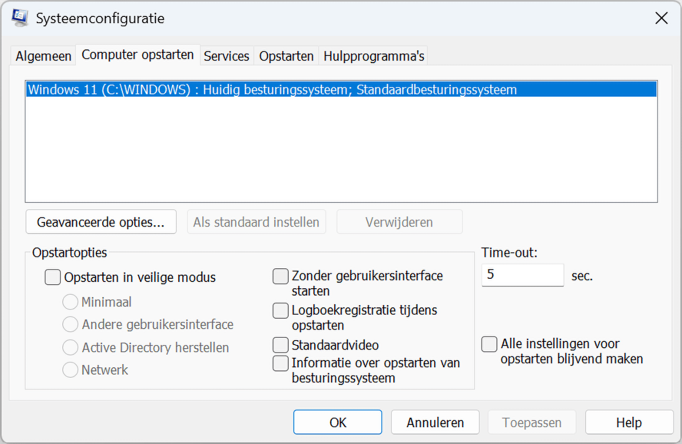Click Annuleren to cancel

(435, 422)
